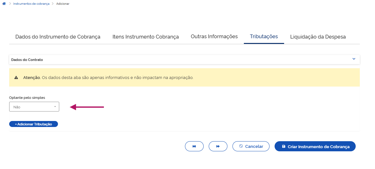
Task: Click the fast-forward to next step button
Action: pyautogui.click(x=218, y=146)
